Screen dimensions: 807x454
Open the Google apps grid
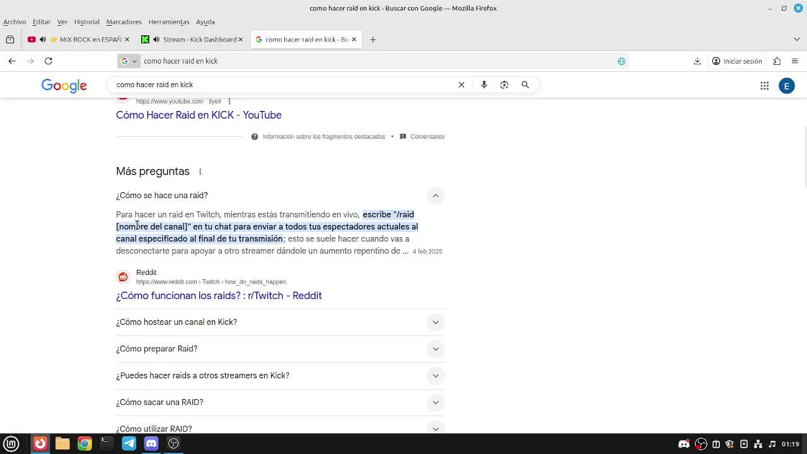pos(765,86)
